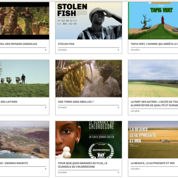Open the beehive film thumbnail
The height and width of the screenshot is (178, 178).
pyautogui.click(x=89, y=79)
